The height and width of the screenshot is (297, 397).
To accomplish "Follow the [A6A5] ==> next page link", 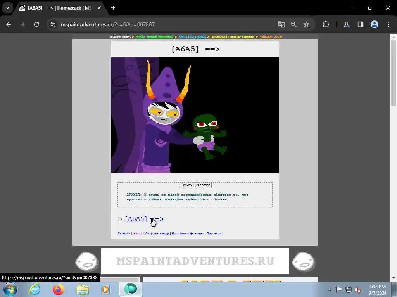I will click(x=145, y=219).
